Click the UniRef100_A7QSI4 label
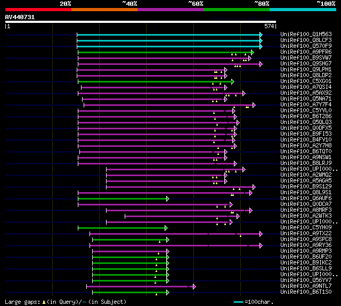Image resolution: width=341 pixels, height=306 pixels. [x=306, y=87]
